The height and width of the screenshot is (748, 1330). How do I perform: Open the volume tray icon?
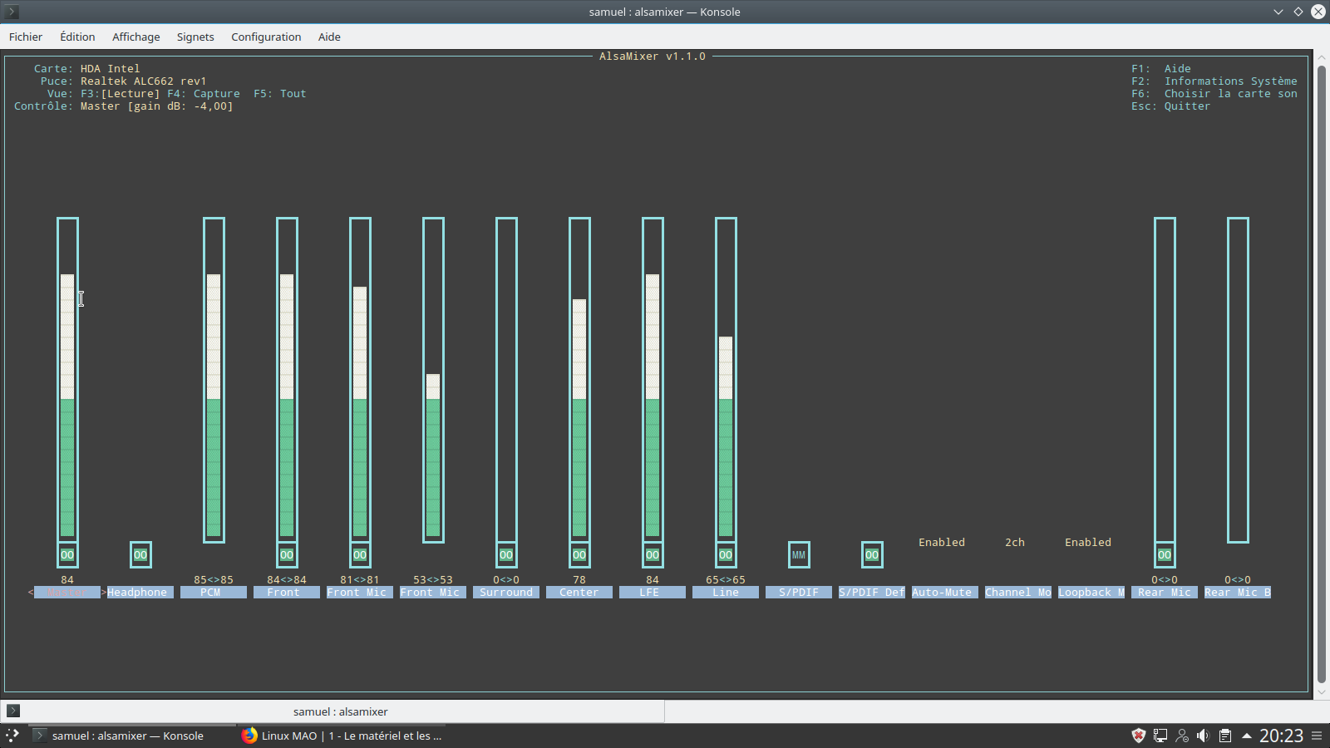[1203, 736]
